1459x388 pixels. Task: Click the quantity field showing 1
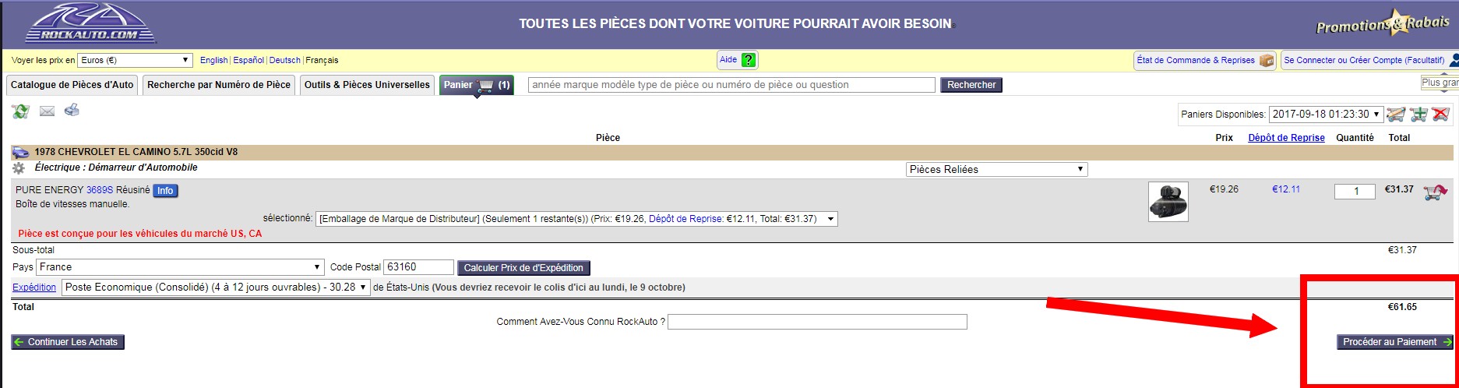1355,191
